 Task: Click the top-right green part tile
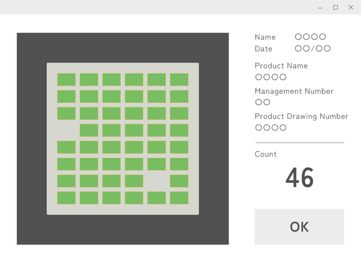click(179, 80)
